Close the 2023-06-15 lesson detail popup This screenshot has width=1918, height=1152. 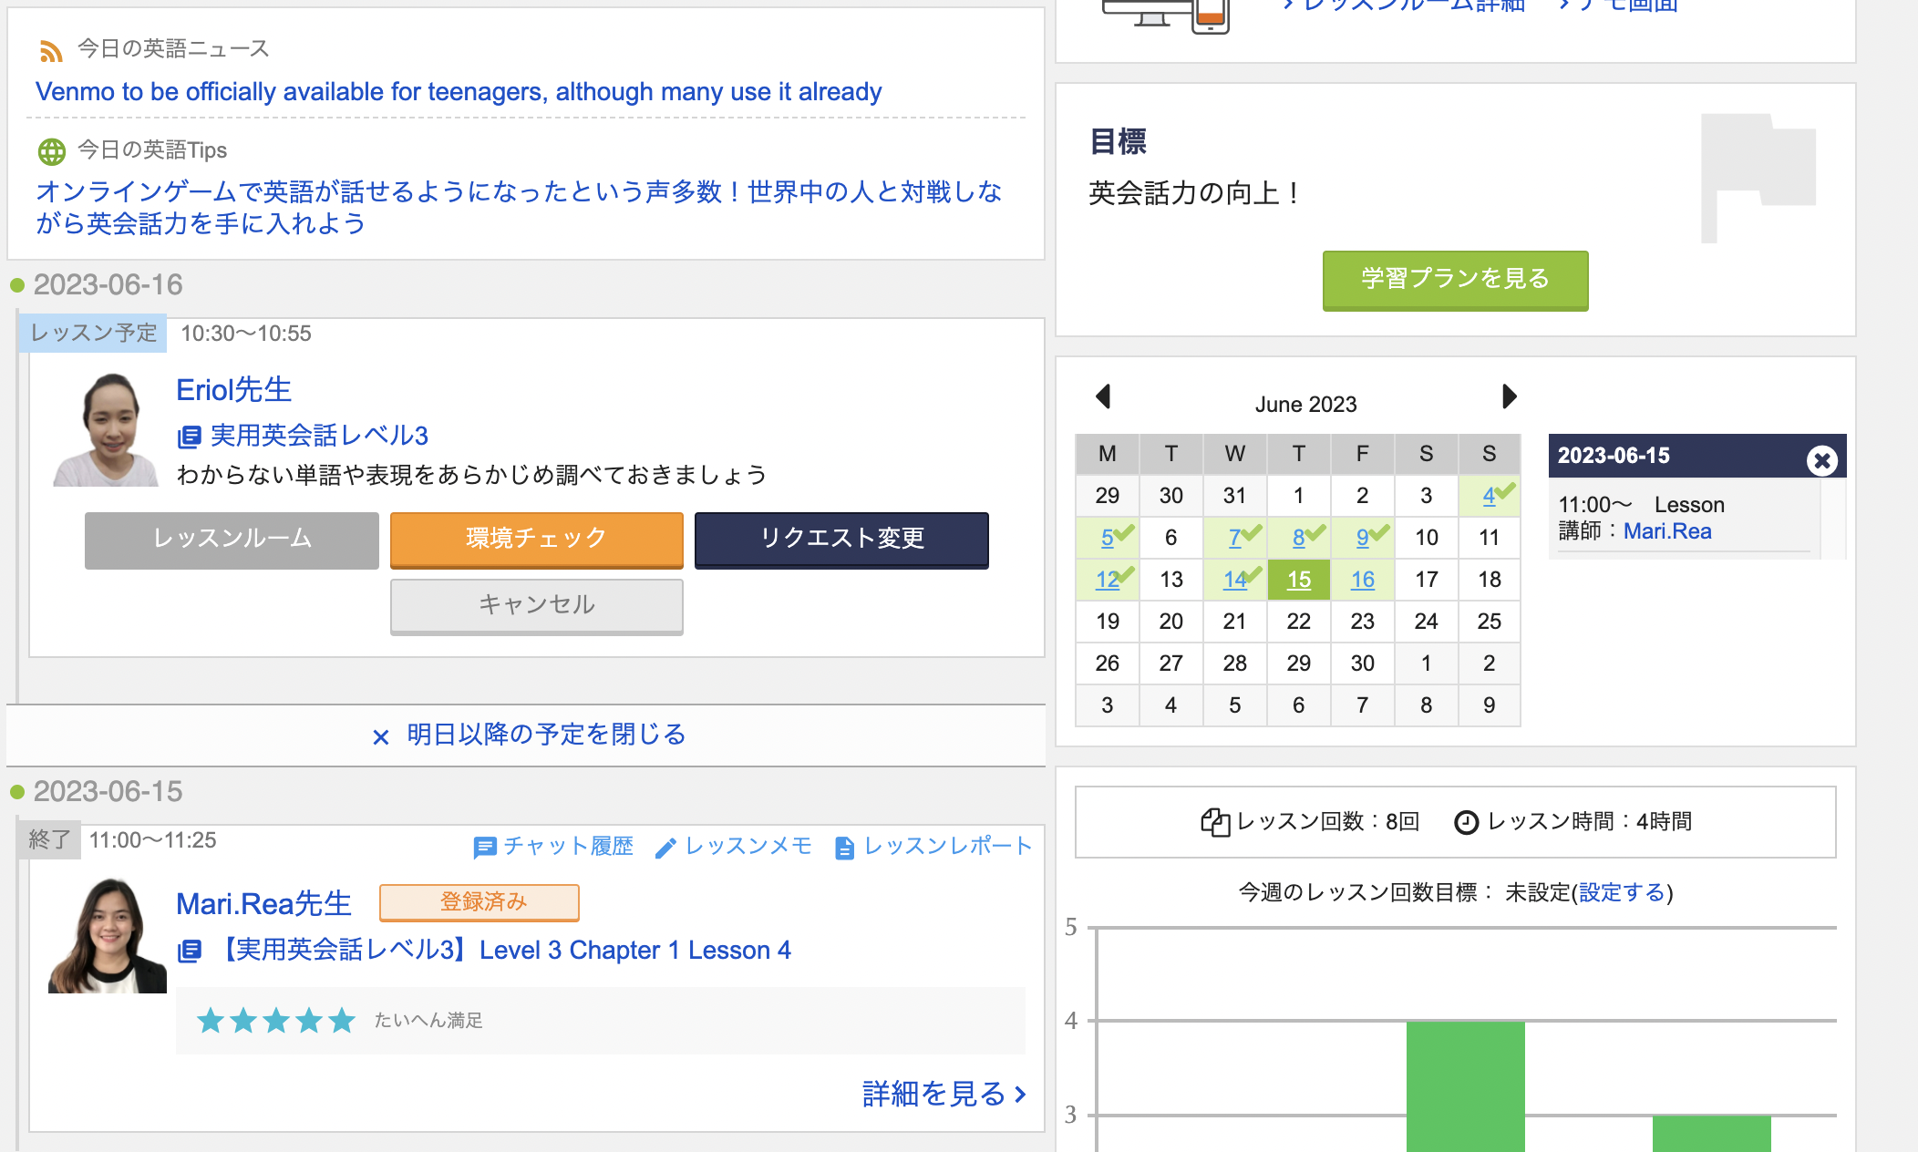[x=1821, y=460]
